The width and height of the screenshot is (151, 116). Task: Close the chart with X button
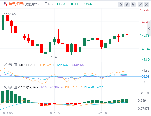tap(146, 5)
